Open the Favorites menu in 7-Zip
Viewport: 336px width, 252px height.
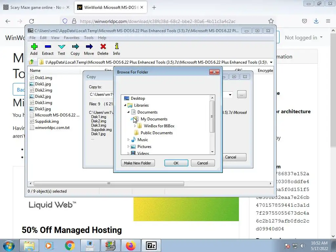pyautogui.click(x=72, y=38)
